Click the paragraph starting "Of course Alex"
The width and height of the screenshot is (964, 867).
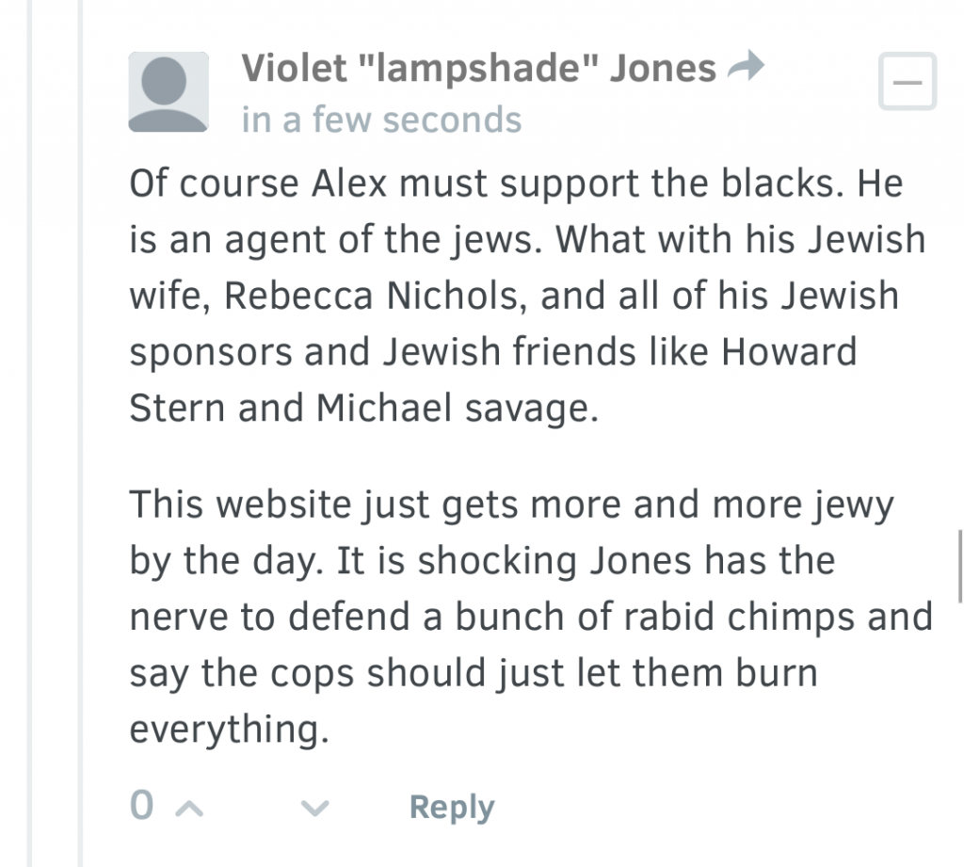coord(527,296)
